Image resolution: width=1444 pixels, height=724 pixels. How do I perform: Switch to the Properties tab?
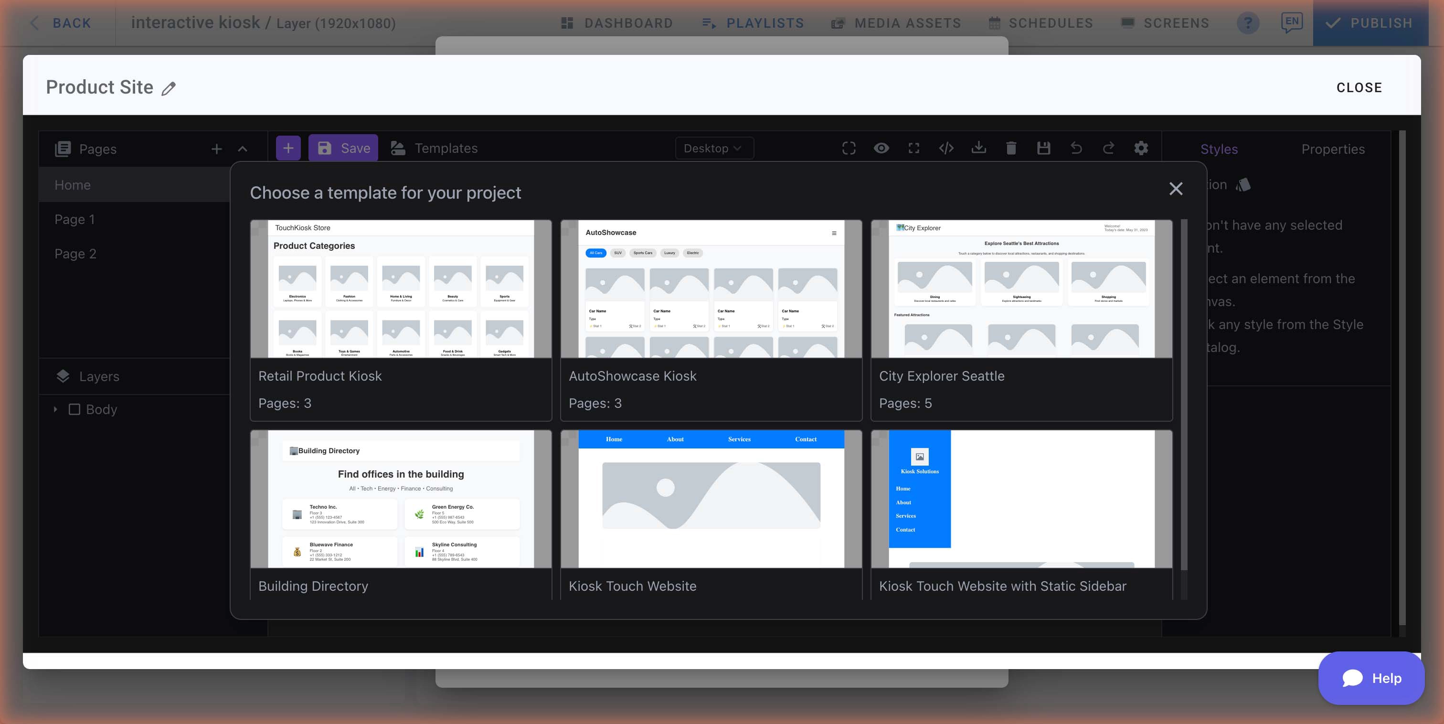pyautogui.click(x=1333, y=149)
